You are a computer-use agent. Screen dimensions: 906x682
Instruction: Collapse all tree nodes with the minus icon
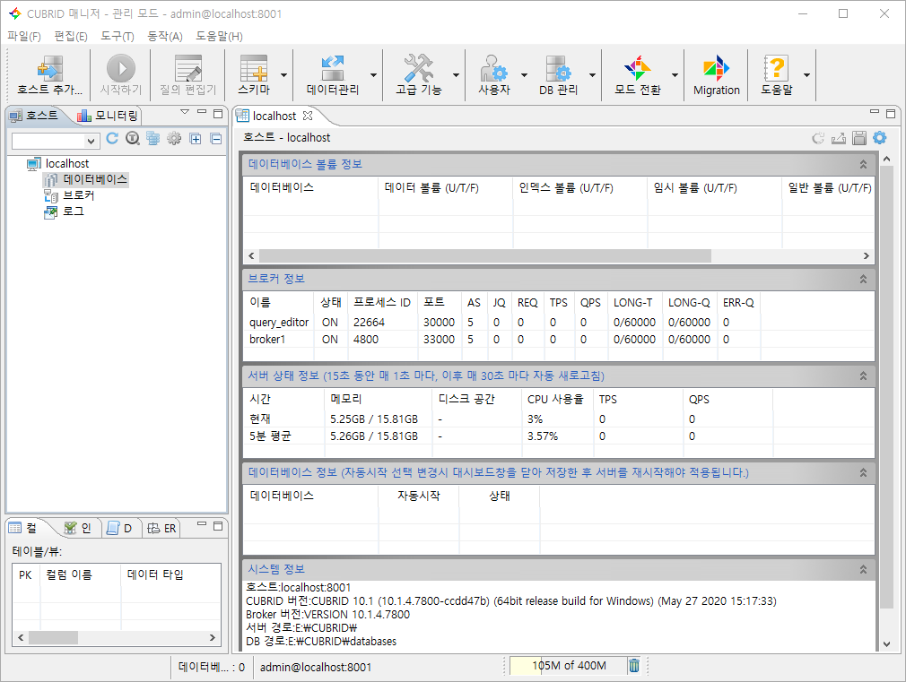(216, 139)
